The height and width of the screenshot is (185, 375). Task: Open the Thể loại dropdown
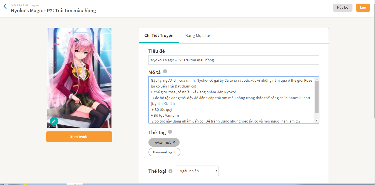(197, 171)
